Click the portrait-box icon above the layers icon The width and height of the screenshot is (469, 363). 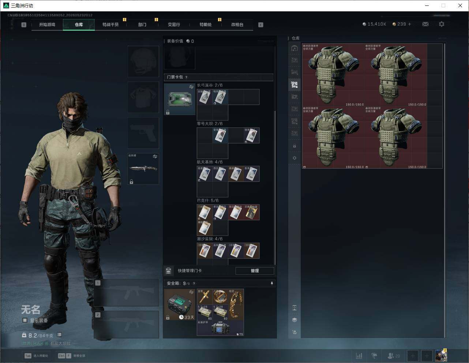[294, 308]
